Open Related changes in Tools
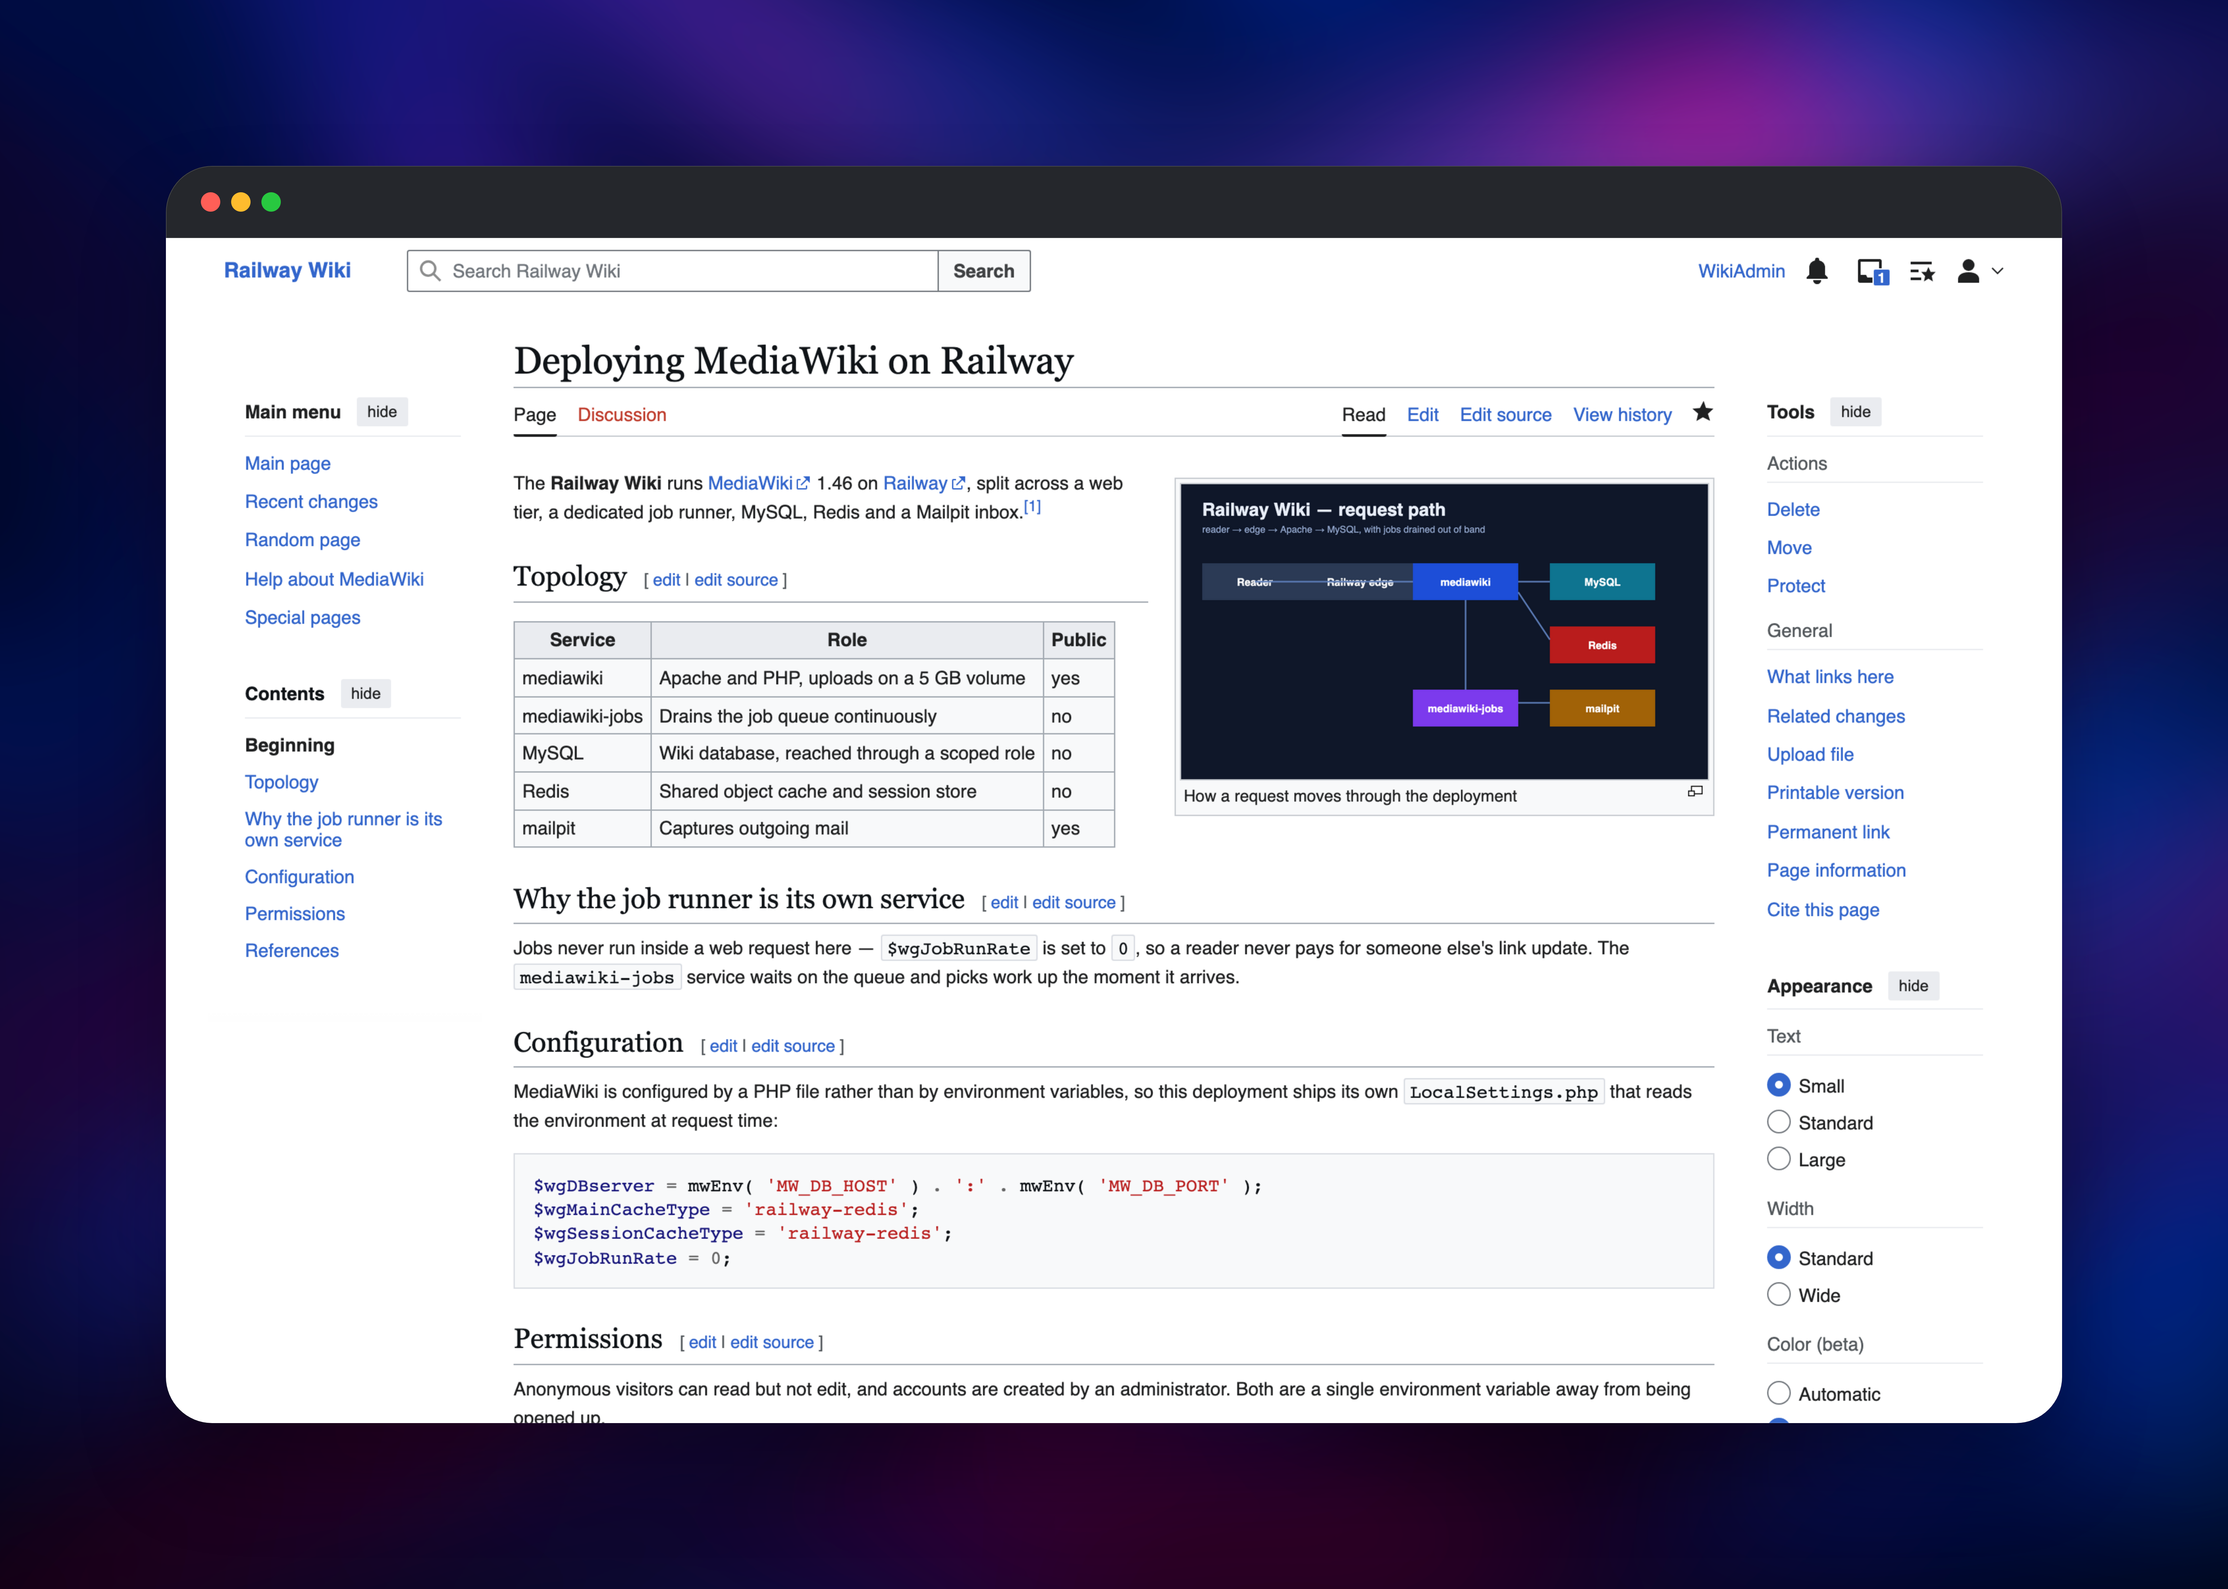2228x1589 pixels. (1836, 716)
